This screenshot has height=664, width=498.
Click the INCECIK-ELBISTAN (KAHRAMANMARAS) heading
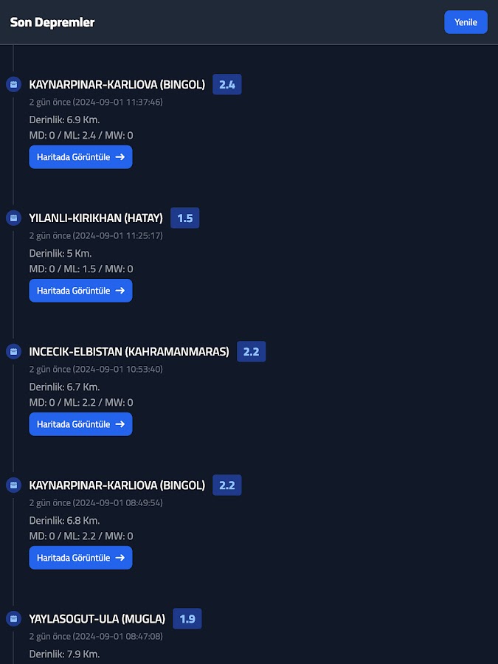(129, 351)
